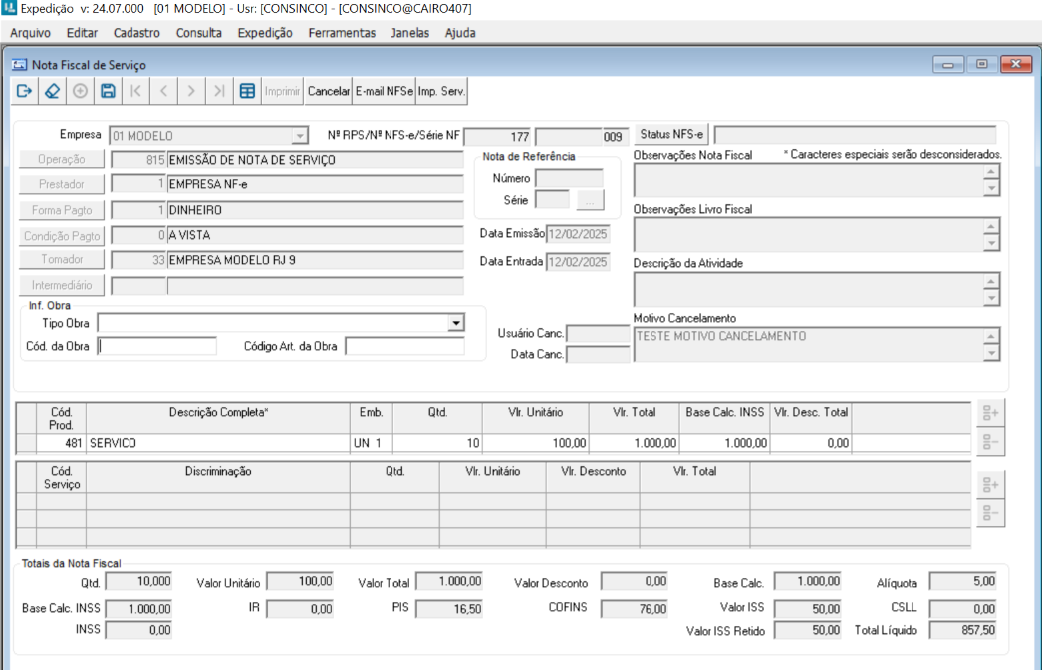The height and width of the screenshot is (670, 1042).
Task: Open the Janelas menu
Action: click(410, 33)
